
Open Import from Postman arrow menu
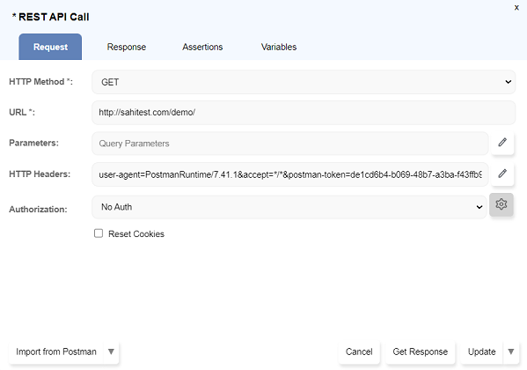coord(111,351)
